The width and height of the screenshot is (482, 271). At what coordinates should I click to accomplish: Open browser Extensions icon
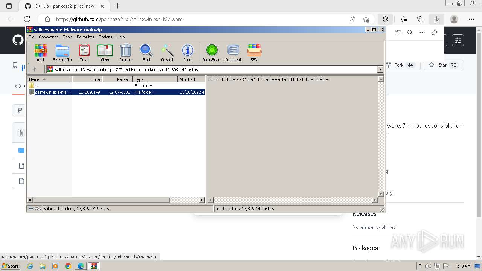(x=385, y=19)
